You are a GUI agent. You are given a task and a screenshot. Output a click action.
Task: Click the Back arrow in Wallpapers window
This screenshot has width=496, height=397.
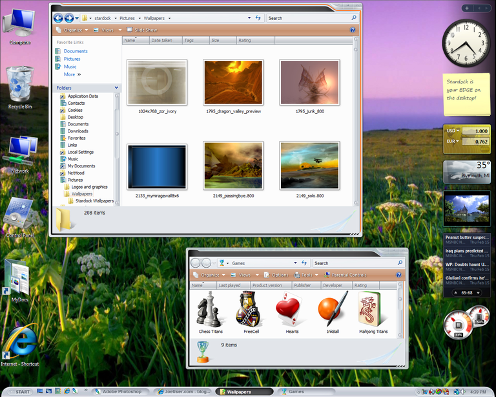point(58,18)
